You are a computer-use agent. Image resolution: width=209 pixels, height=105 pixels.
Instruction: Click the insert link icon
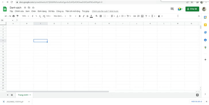[135, 16]
